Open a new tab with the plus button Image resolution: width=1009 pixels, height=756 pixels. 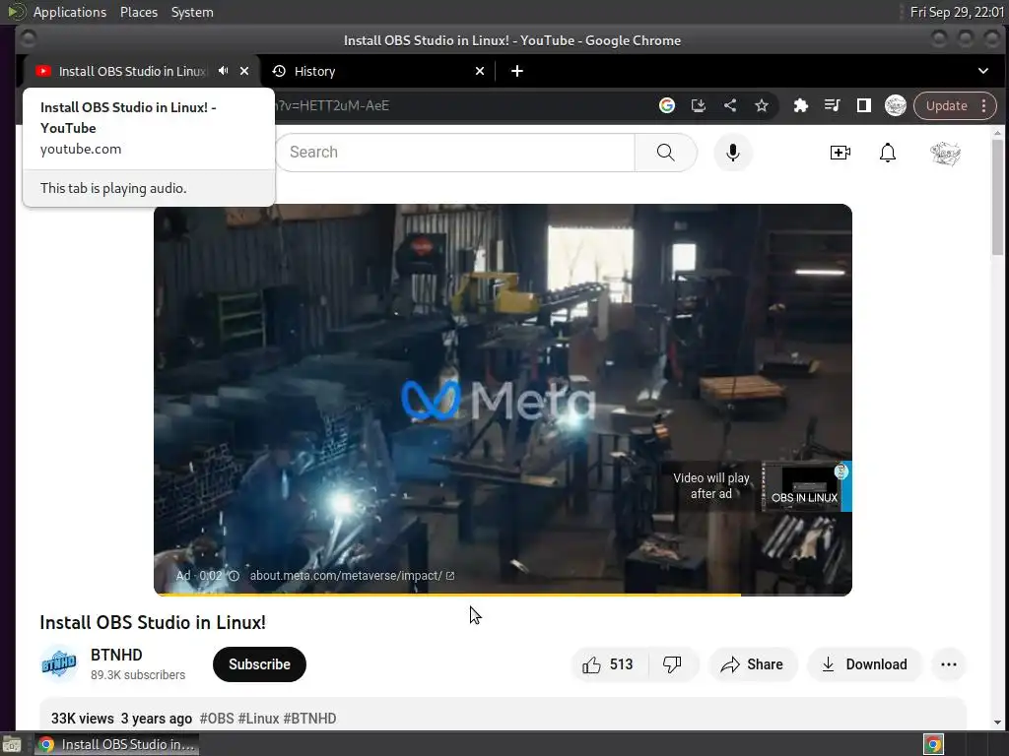(516, 71)
